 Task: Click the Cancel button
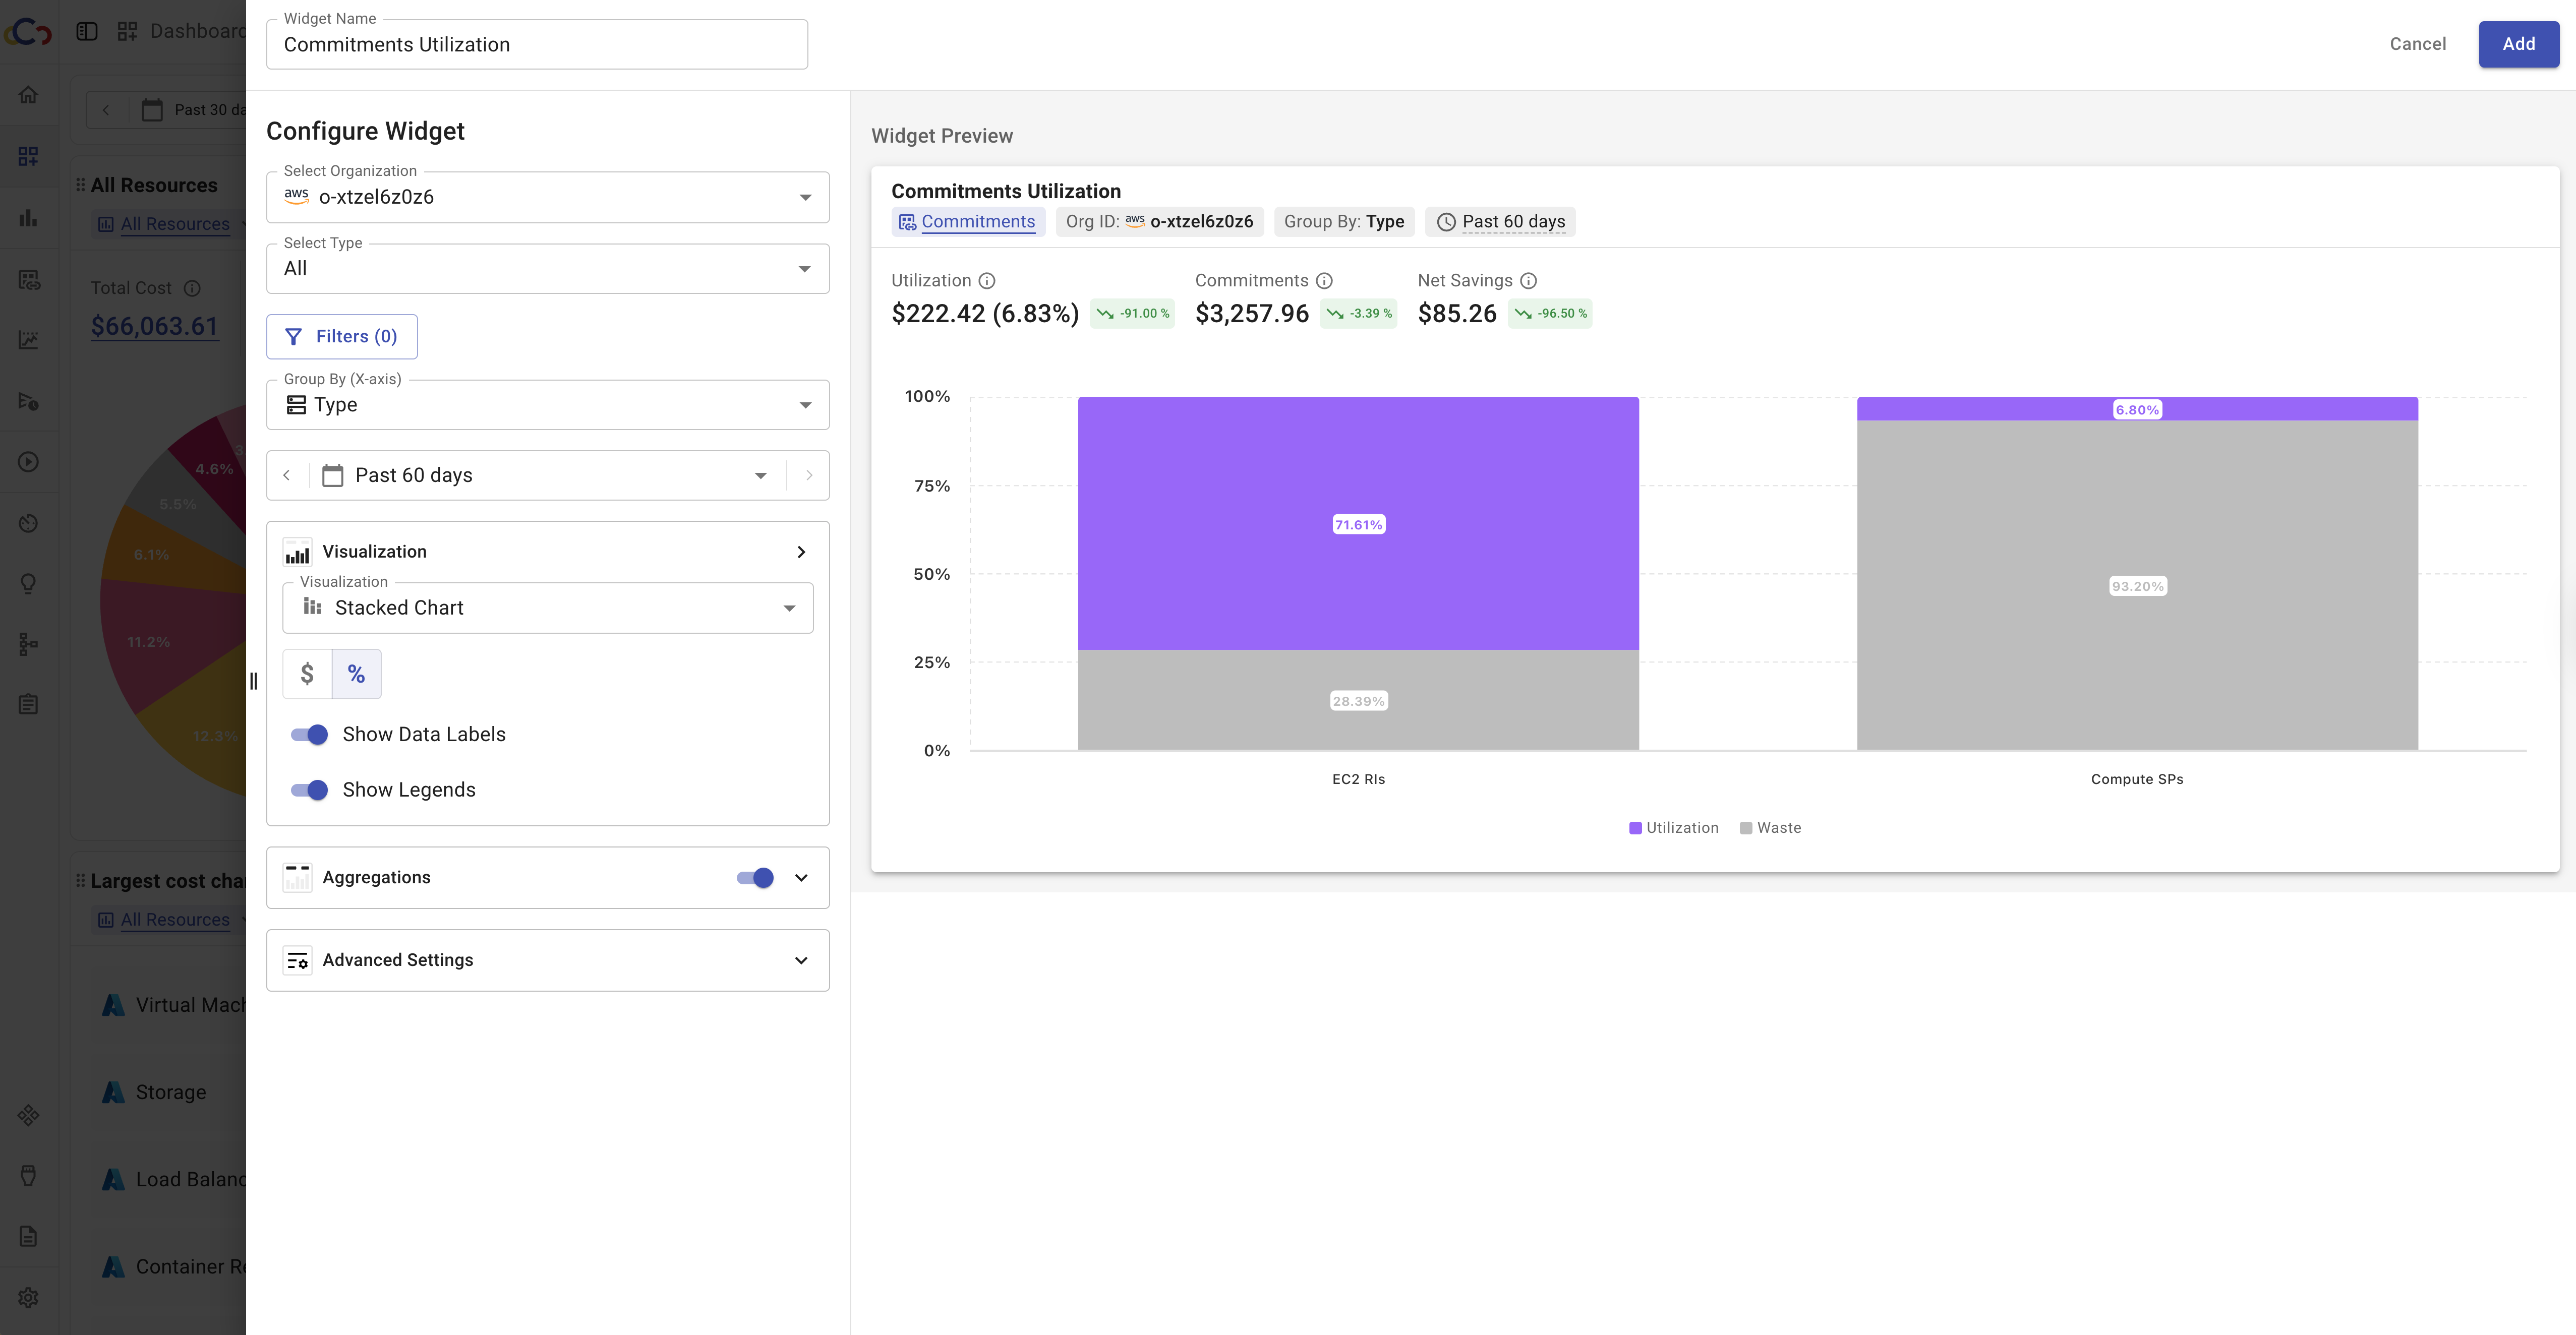(2417, 44)
